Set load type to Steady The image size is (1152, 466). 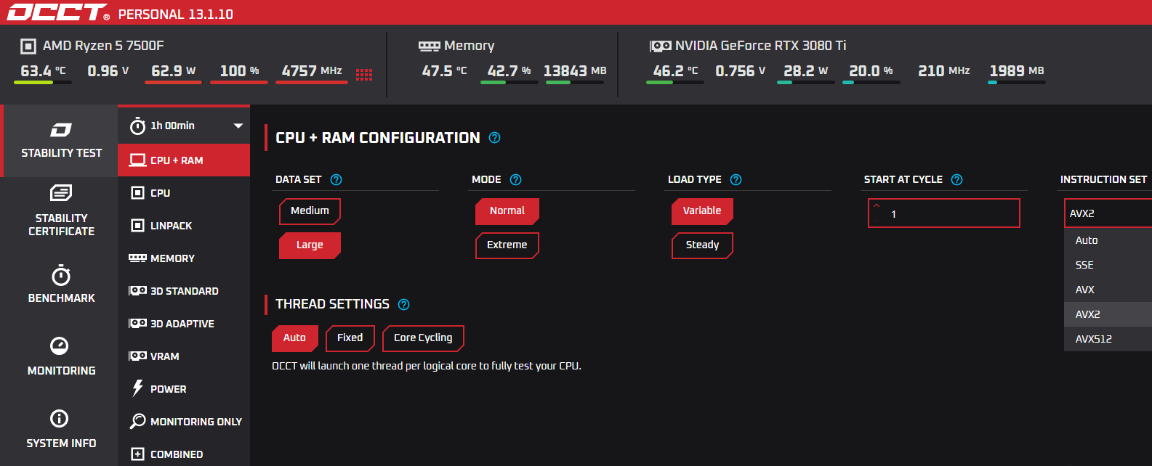[x=702, y=245]
